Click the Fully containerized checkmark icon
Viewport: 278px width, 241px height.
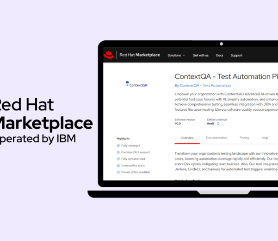pyautogui.click(x=118, y=159)
